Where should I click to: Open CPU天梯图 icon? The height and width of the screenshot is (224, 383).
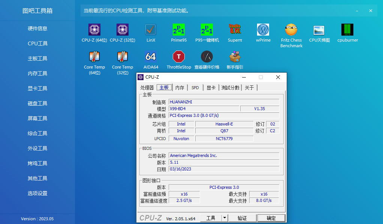[319, 30]
